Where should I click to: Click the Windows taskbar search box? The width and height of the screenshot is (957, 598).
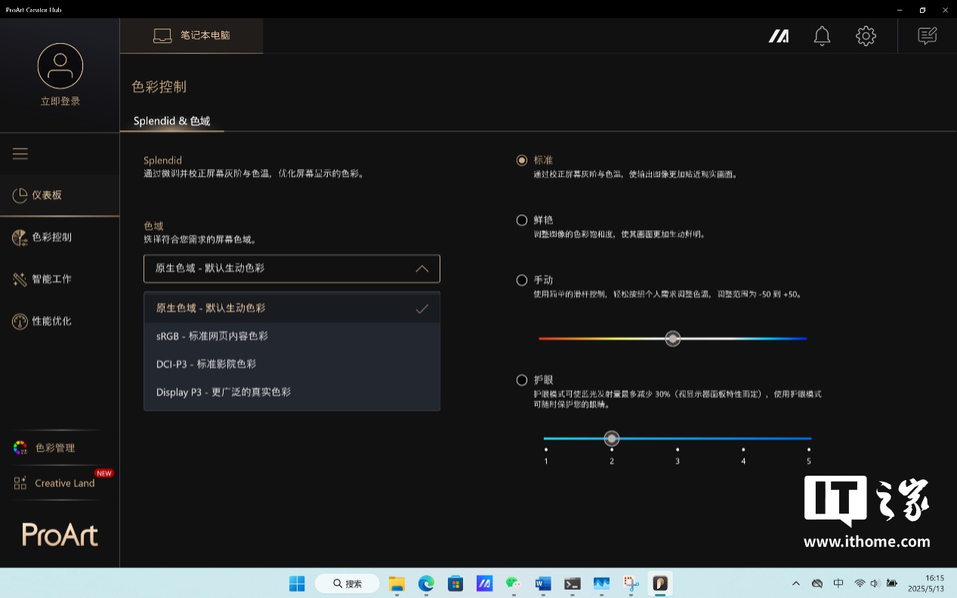point(347,584)
